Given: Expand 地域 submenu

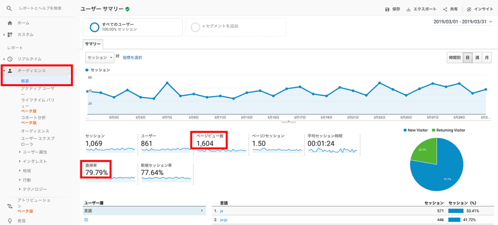Looking at the screenshot, I should click(19, 171).
